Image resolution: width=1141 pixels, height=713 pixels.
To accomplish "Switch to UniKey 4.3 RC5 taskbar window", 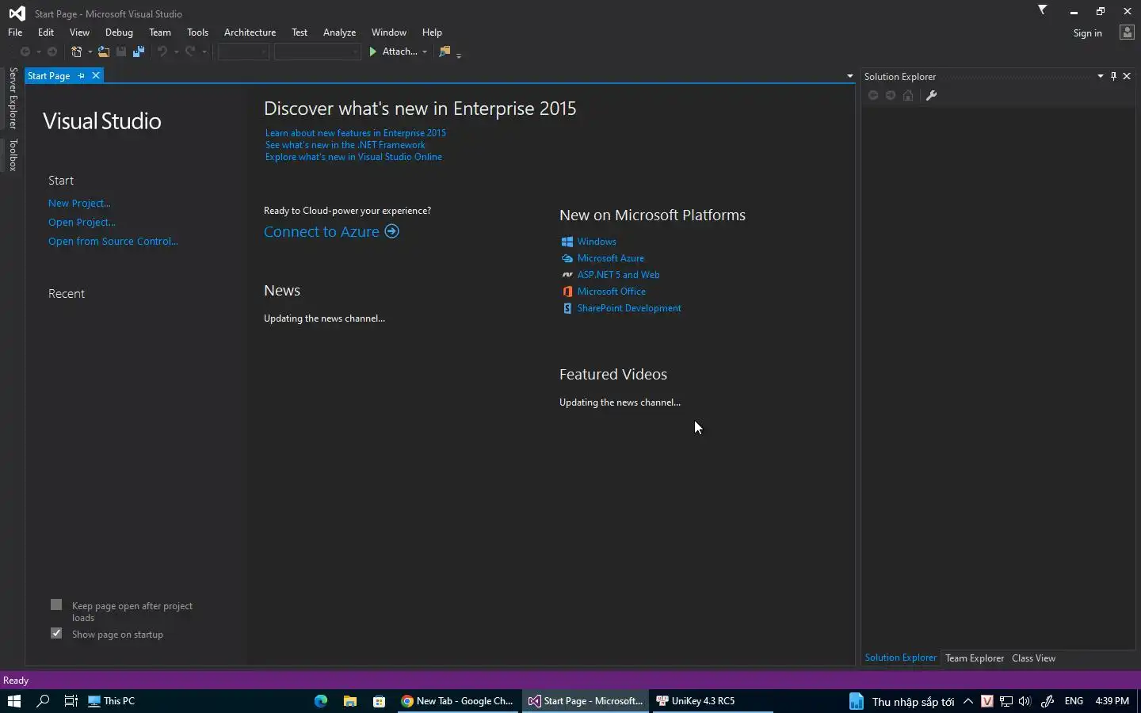I will (x=712, y=701).
